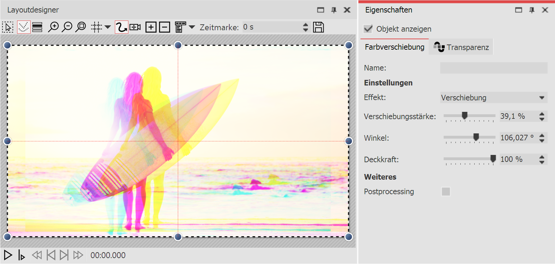Click the camera pan icon
This screenshot has height=264, width=555.
[x=135, y=27]
